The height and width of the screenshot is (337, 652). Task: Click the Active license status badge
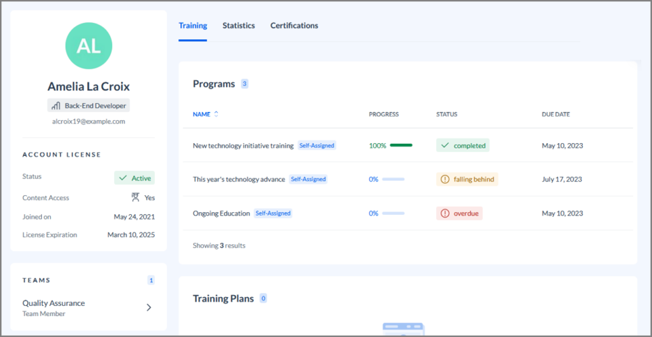[134, 178]
